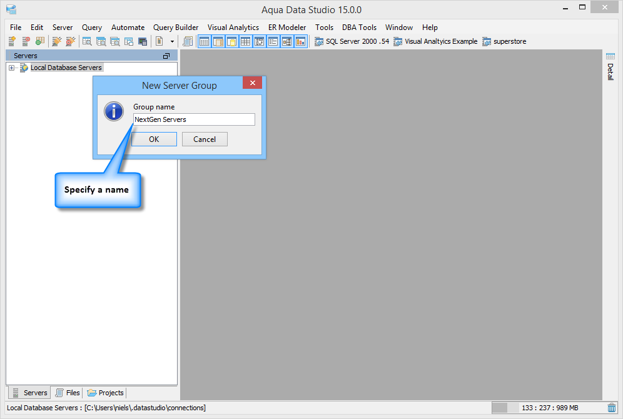Toggle the first highlighted grid panel icon
Screen dimensions: 623x419
(x=204, y=41)
